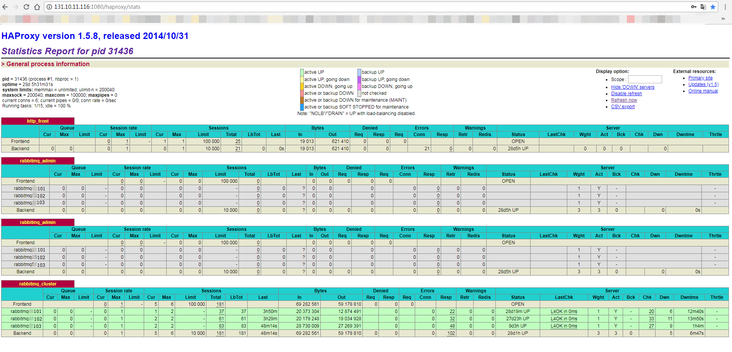This screenshot has width=732, height=352.
Task: Click the not checked legend swatch
Action: [359, 93]
